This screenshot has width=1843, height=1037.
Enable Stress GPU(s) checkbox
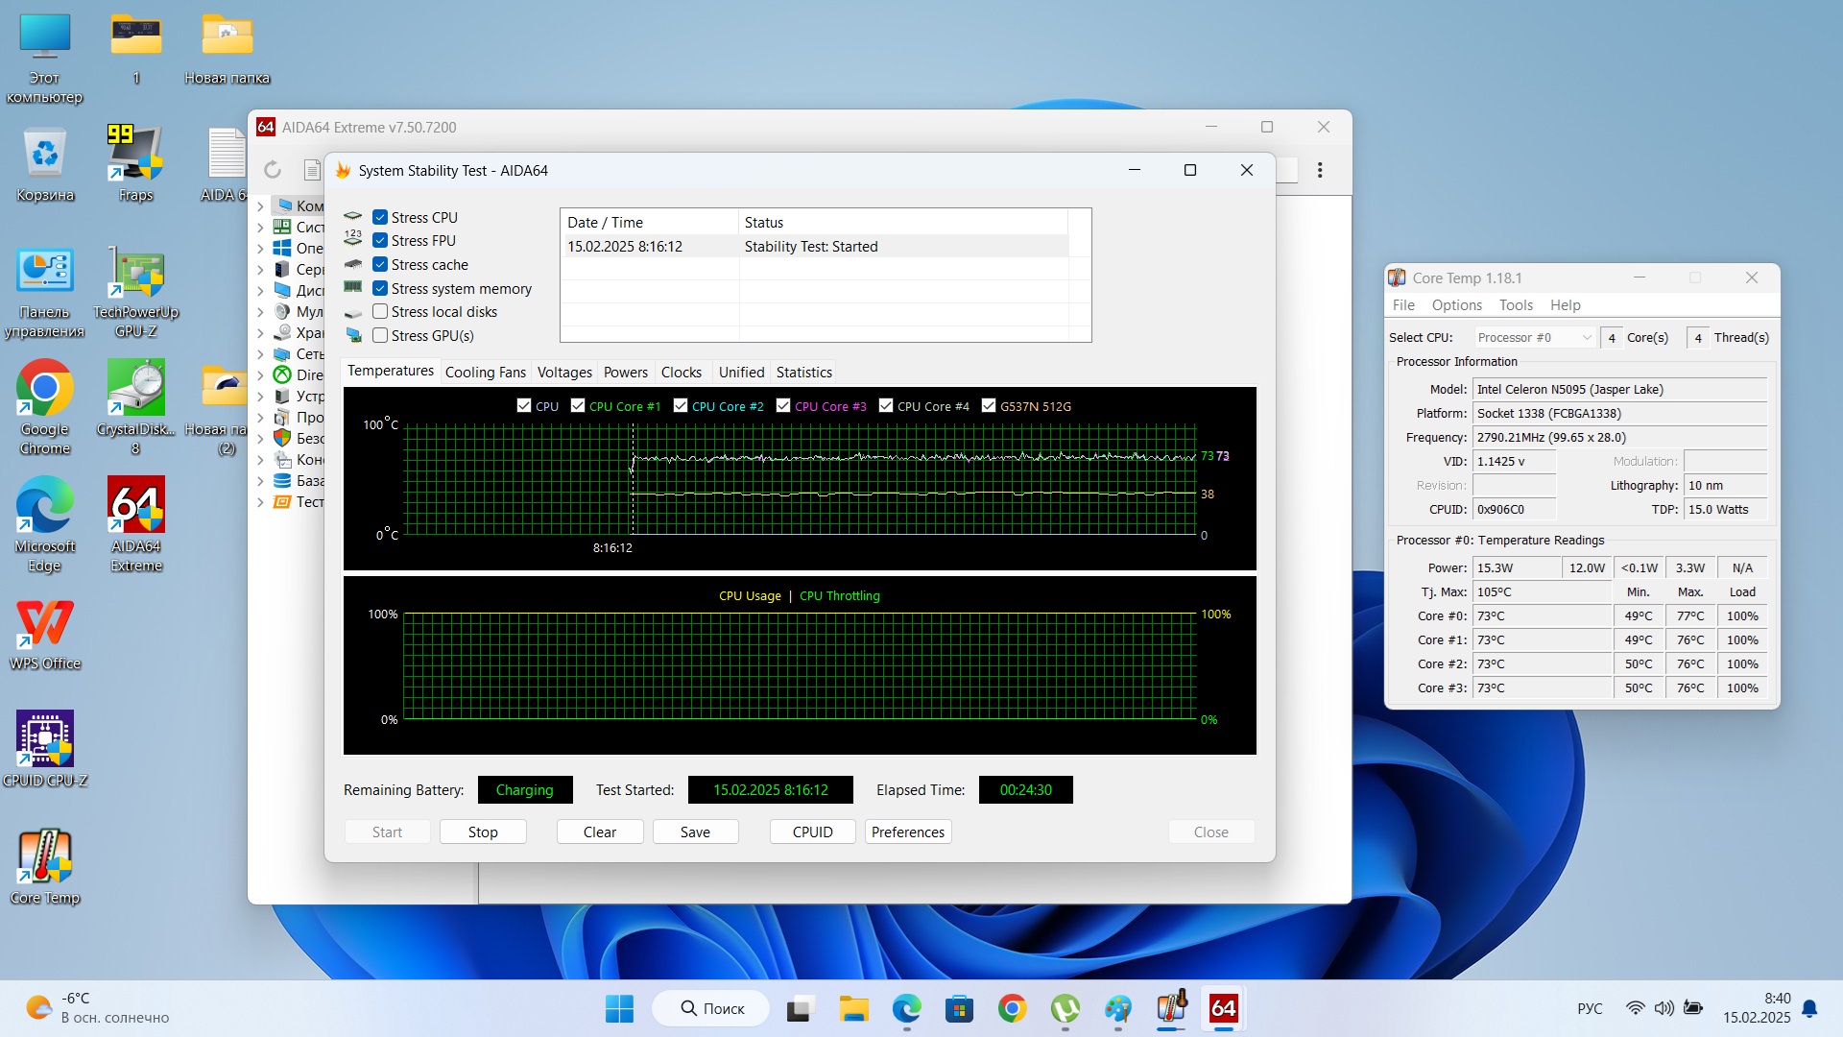(x=380, y=336)
